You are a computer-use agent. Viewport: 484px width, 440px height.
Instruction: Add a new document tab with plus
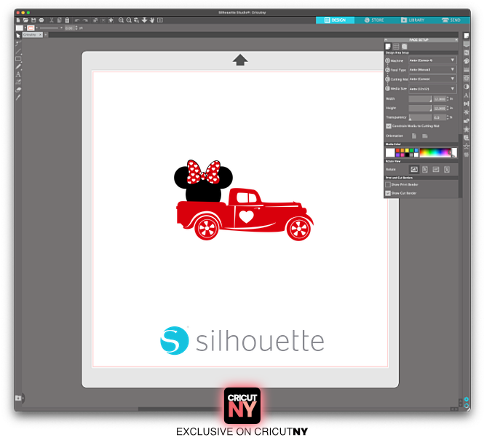point(46,35)
